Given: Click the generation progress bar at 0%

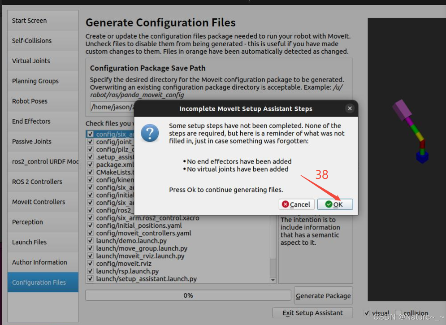Looking at the screenshot, I should pyautogui.click(x=188, y=295).
